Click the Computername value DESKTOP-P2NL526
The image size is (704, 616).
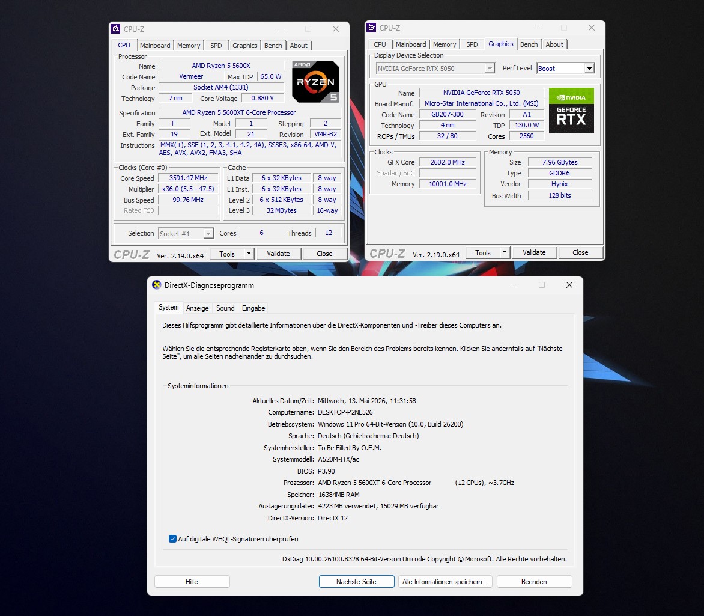[345, 412]
